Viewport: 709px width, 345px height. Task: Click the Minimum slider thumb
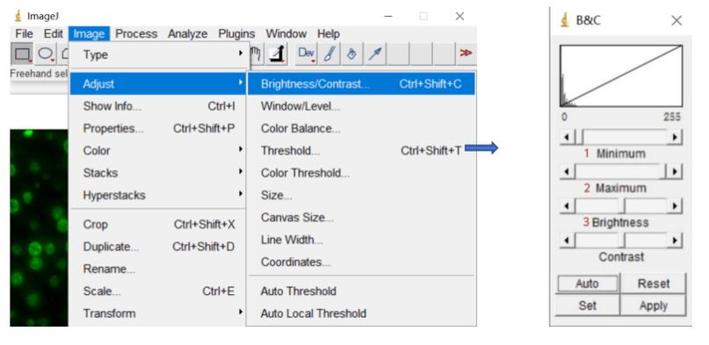tap(580, 137)
